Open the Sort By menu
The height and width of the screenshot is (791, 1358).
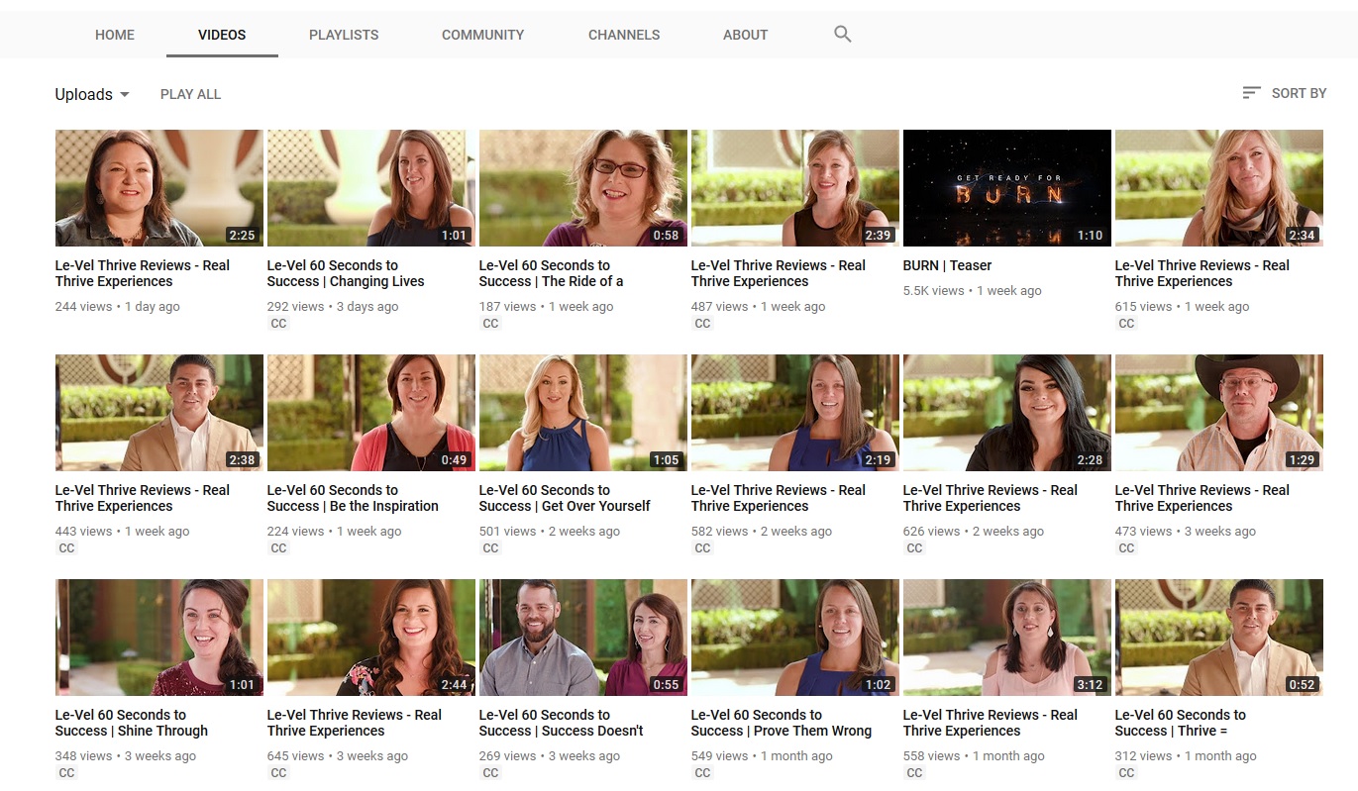(x=1284, y=93)
